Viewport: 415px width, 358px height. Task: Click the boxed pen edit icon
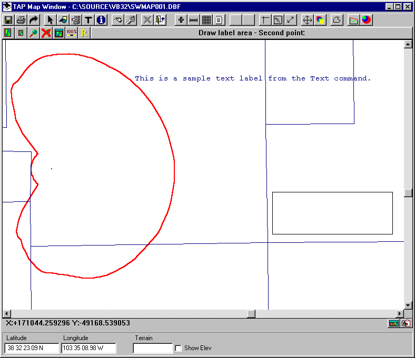point(278,20)
